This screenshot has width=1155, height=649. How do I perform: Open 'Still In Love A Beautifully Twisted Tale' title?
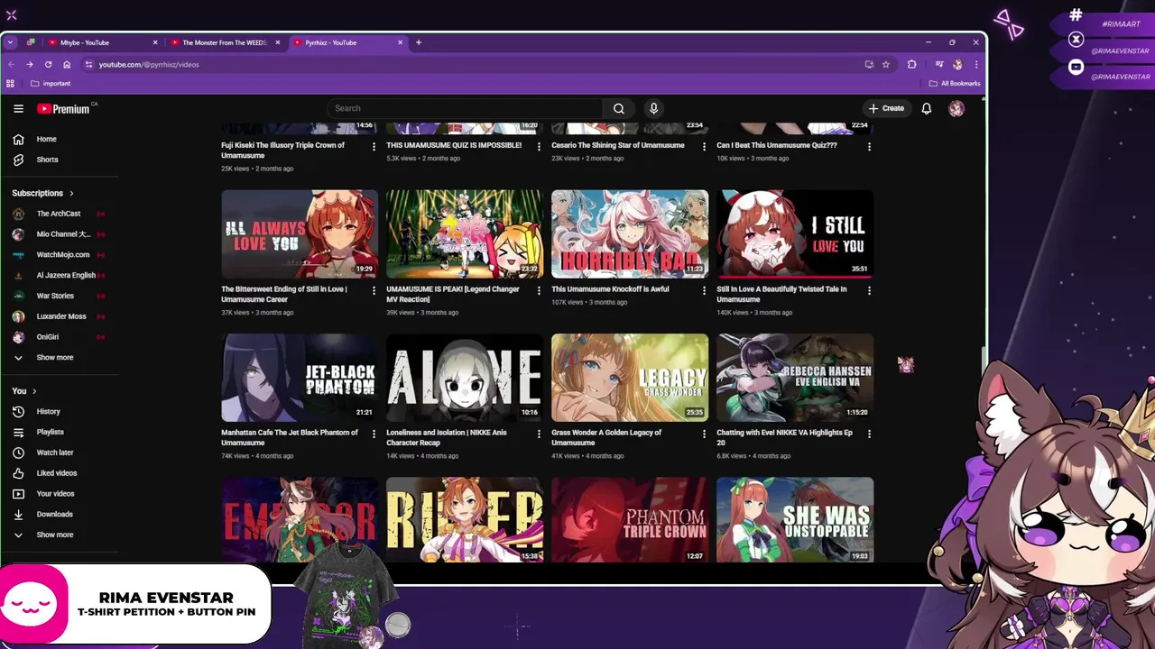781,294
